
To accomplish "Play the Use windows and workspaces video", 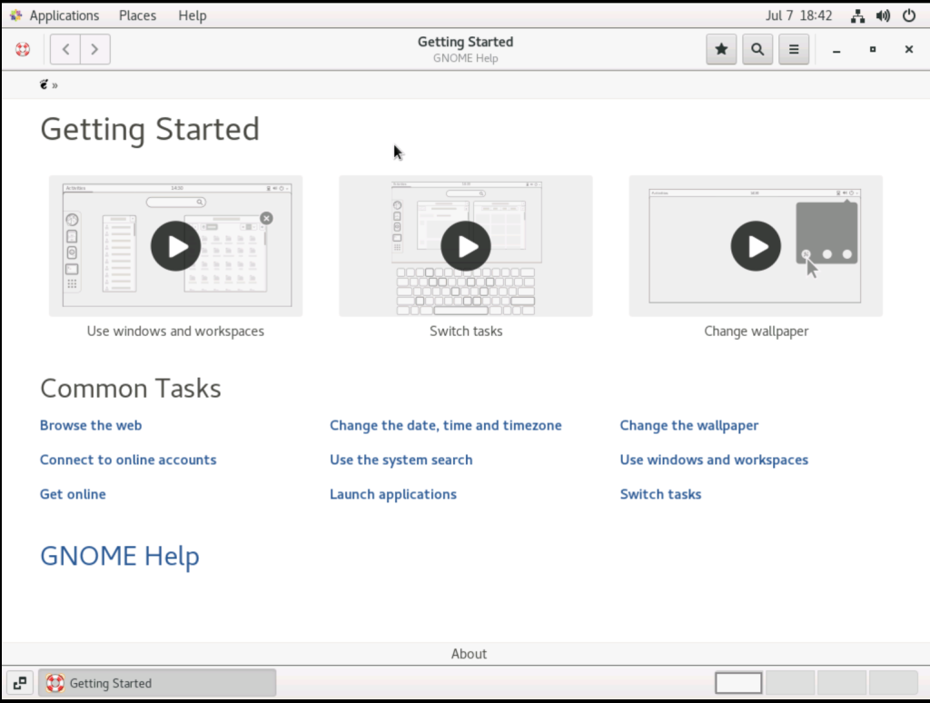I will [x=175, y=246].
